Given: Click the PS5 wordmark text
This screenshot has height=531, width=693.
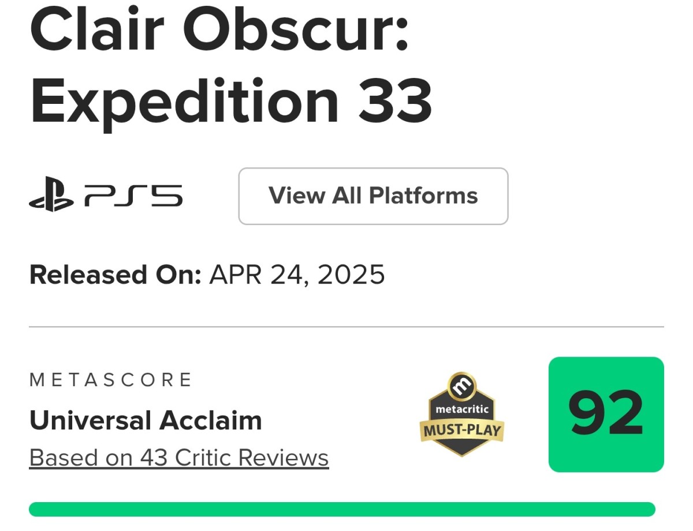Looking at the screenshot, I should pos(133,196).
